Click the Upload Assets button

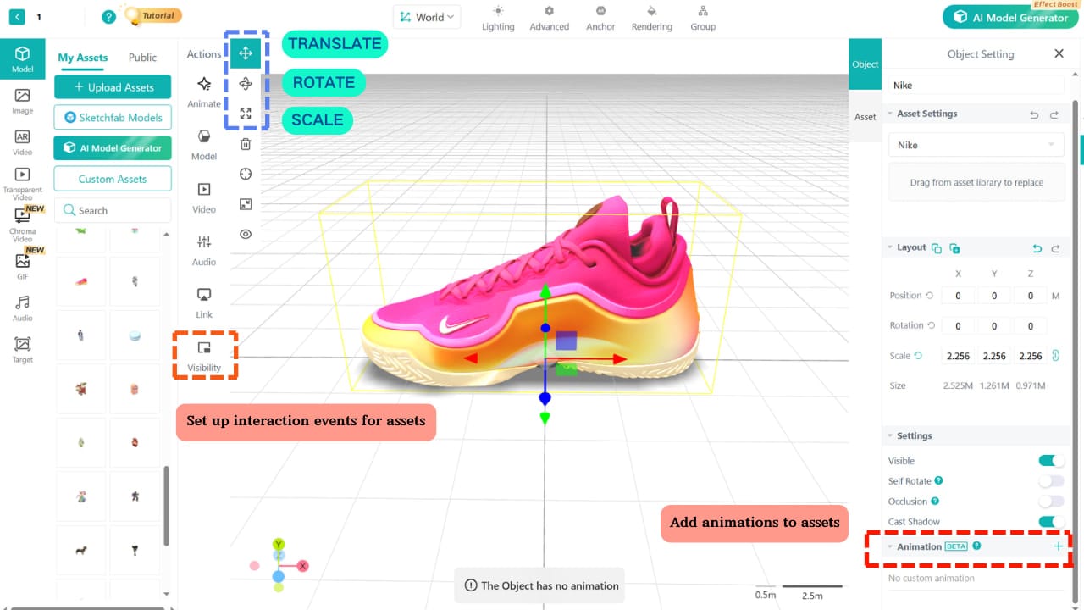pos(112,86)
